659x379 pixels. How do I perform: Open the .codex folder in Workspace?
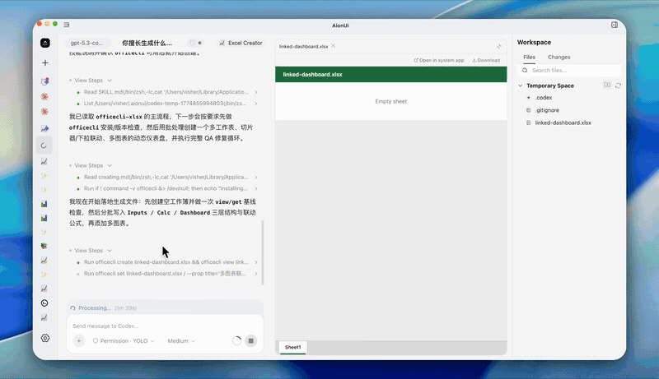coord(544,98)
